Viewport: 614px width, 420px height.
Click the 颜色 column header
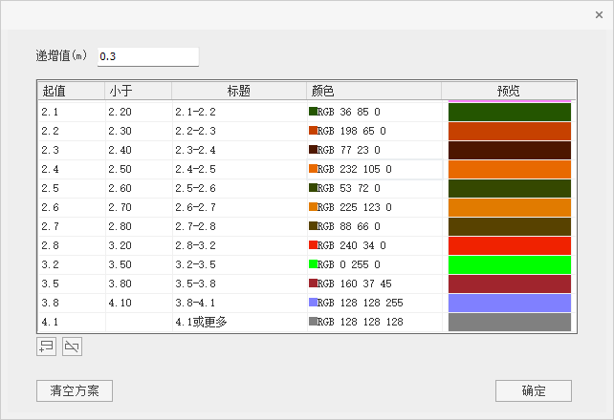(373, 91)
